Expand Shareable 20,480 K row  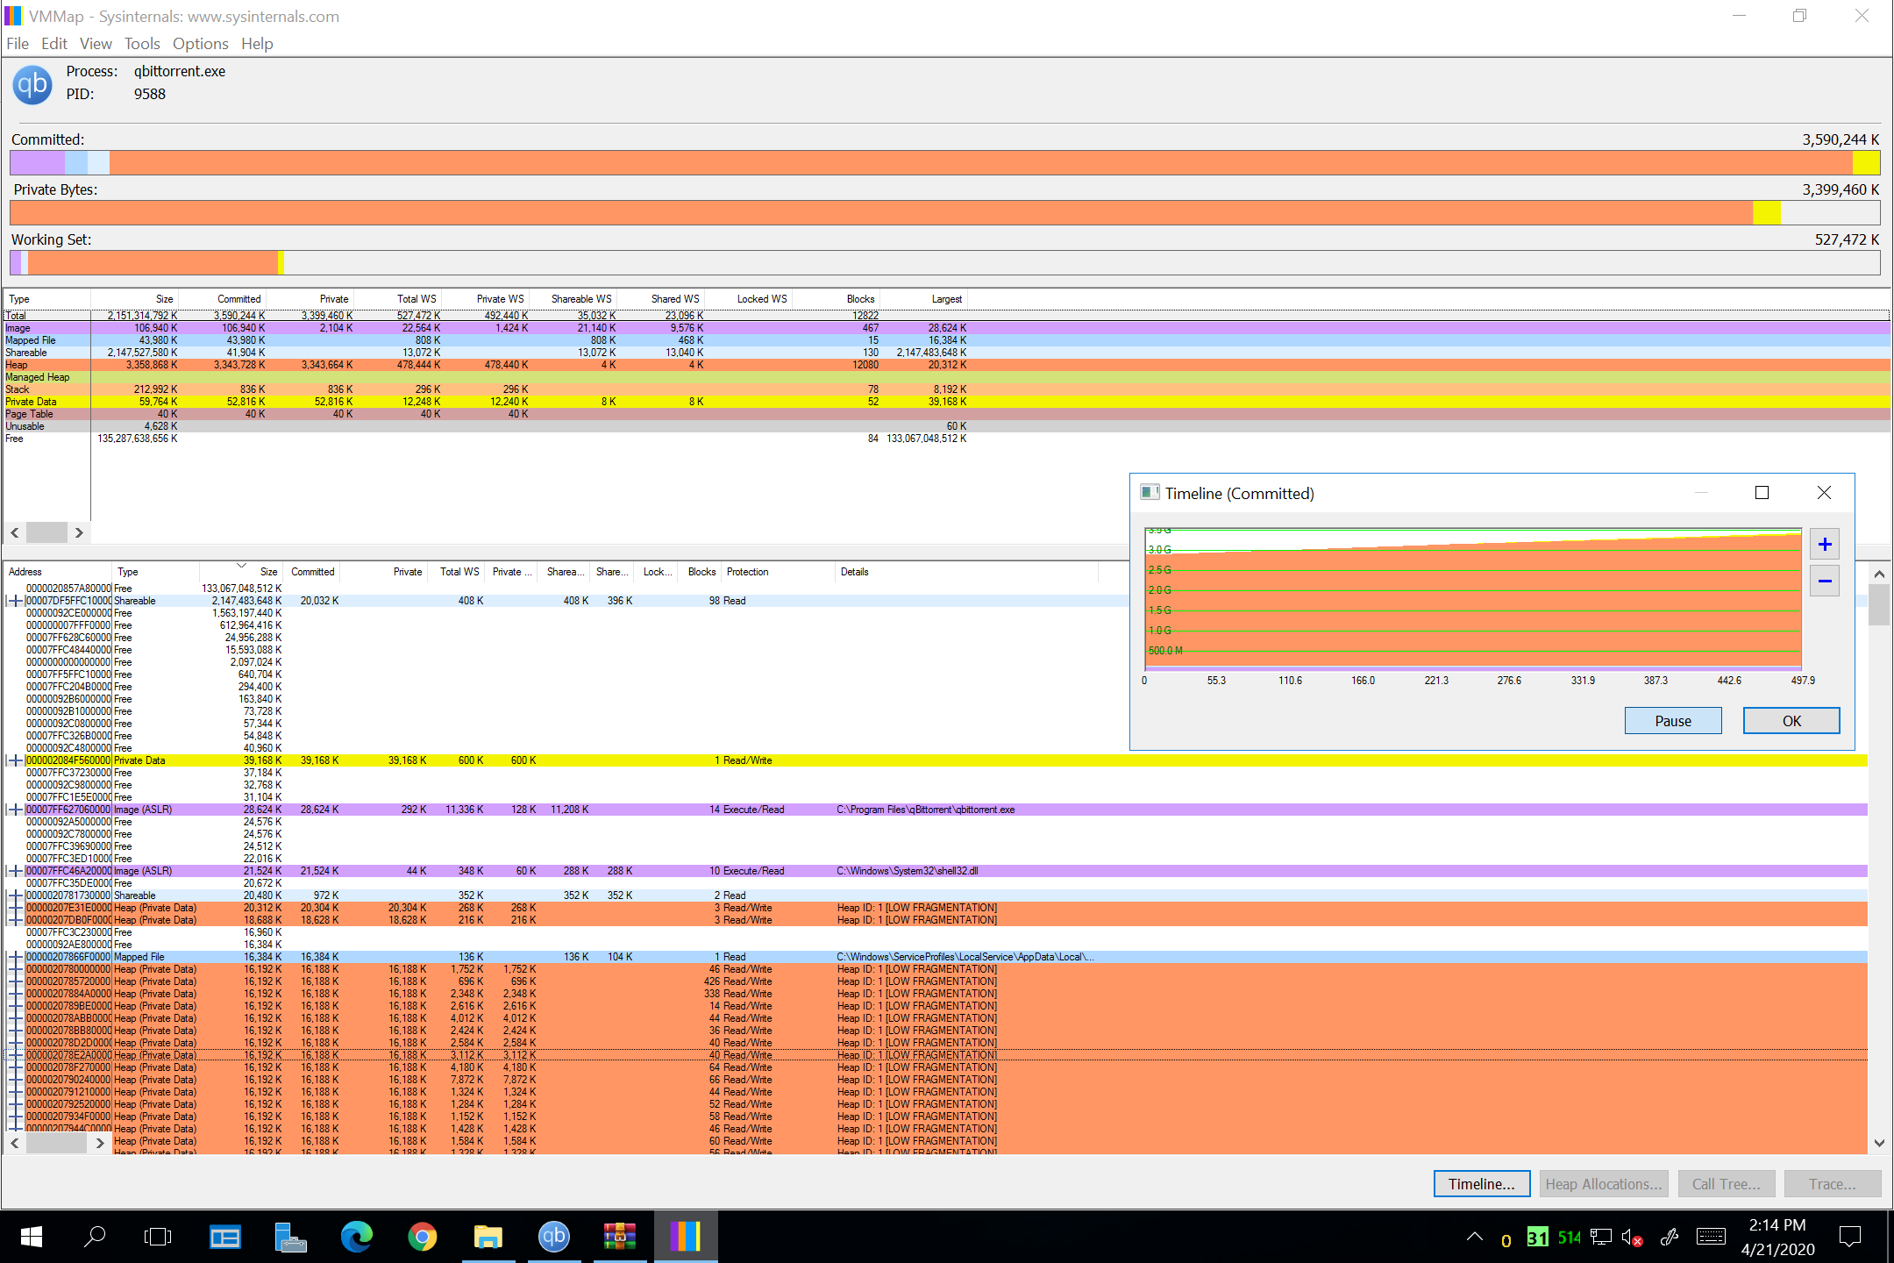coord(16,896)
